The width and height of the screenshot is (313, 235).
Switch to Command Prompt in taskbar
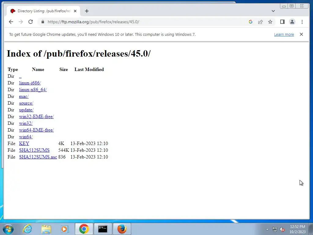[103, 229]
